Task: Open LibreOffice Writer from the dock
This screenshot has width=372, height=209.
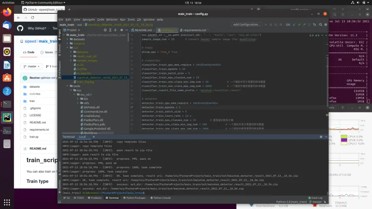Action: point(7,65)
